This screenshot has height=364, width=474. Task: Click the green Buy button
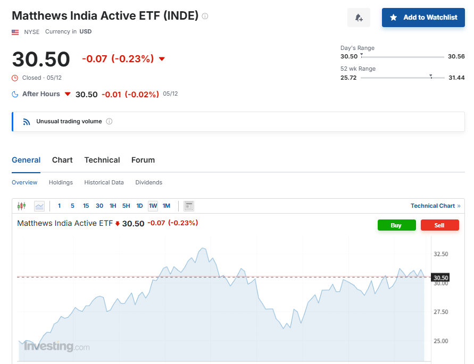[397, 225]
